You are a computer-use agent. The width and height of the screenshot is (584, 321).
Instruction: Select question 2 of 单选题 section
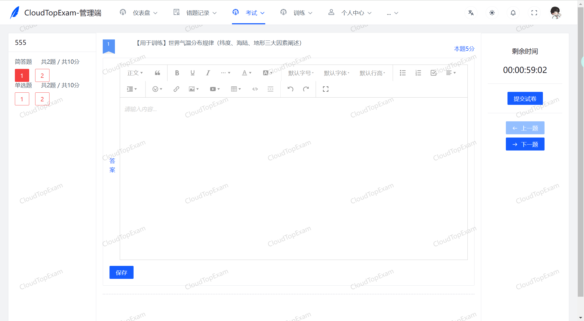42,99
